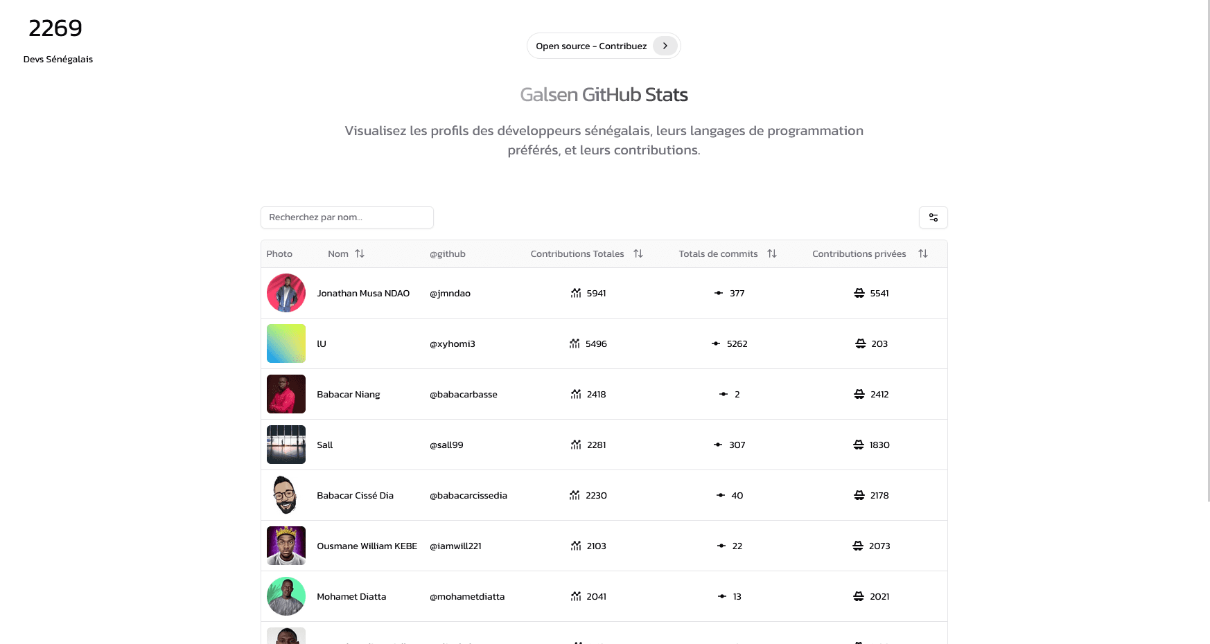Viewport: 1210px width, 644px height.
Task: Click commit icon beside 22
Action: (x=721, y=546)
